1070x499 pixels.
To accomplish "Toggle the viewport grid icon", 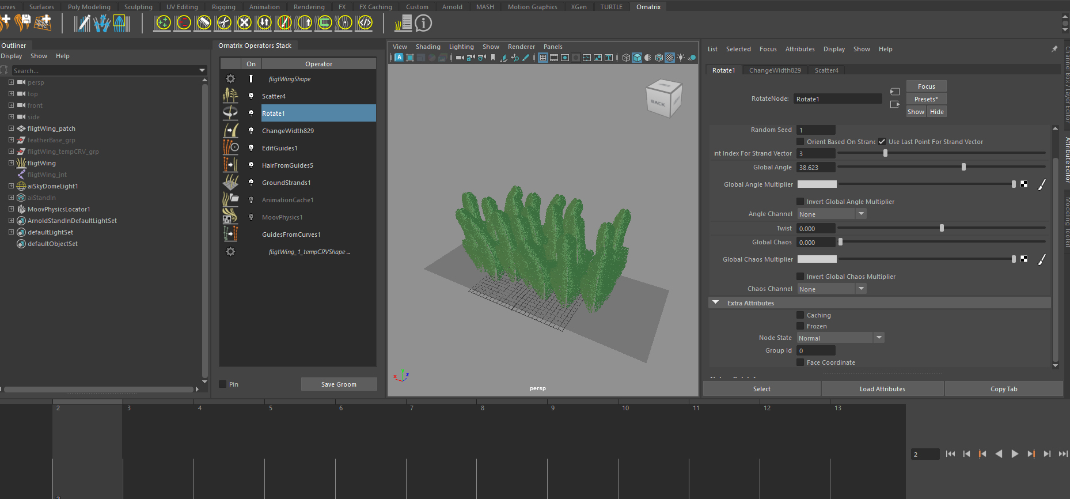I will pos(542,58).
